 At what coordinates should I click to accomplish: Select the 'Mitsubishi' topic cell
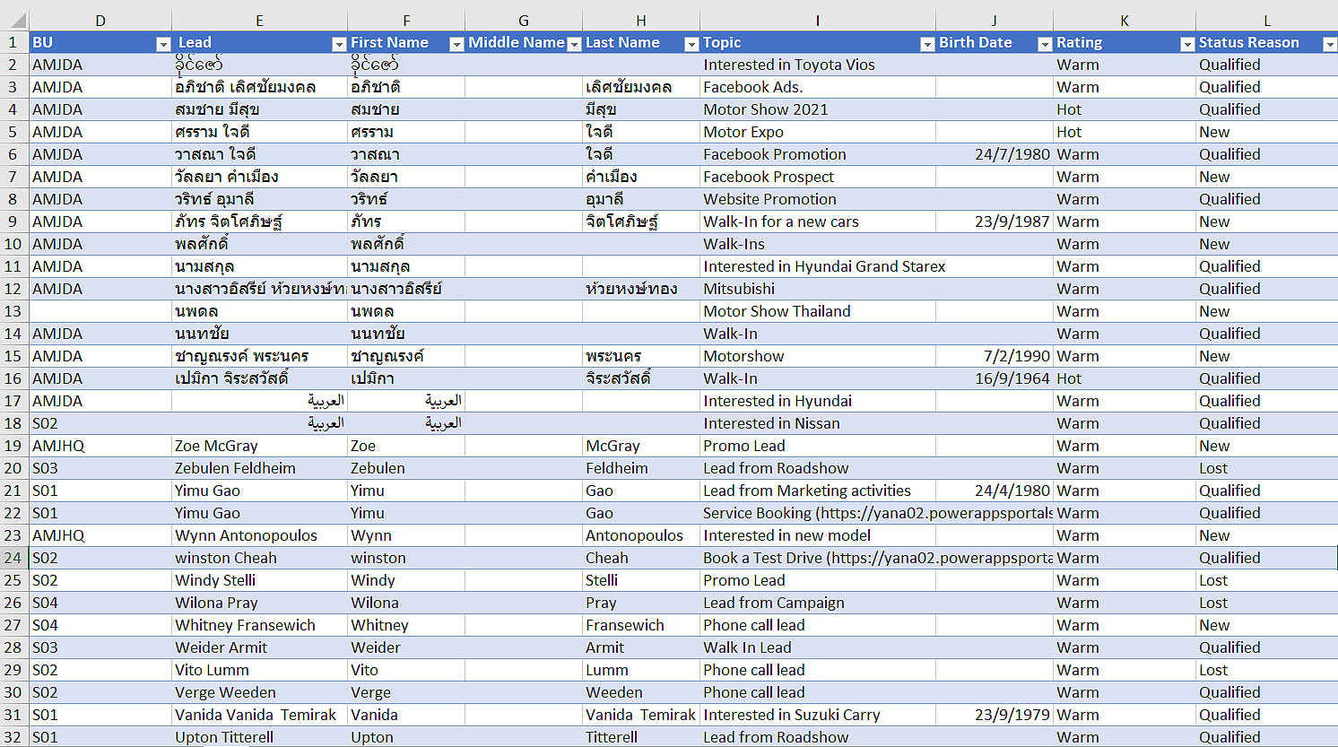pyautogui.click(x=817, y=289)
